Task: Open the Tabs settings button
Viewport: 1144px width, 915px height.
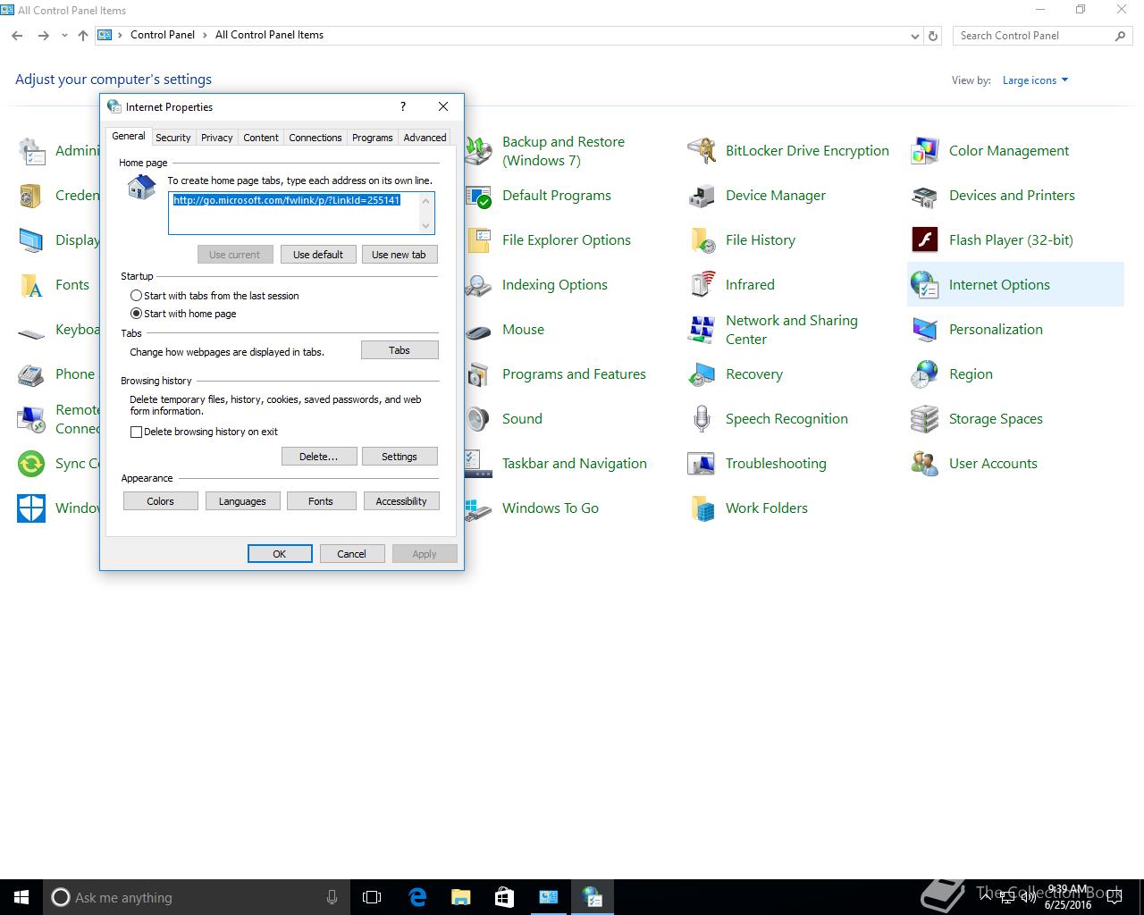Action: click(x=400, y=350)
